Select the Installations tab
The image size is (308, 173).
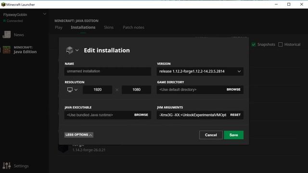click(83, 27)
